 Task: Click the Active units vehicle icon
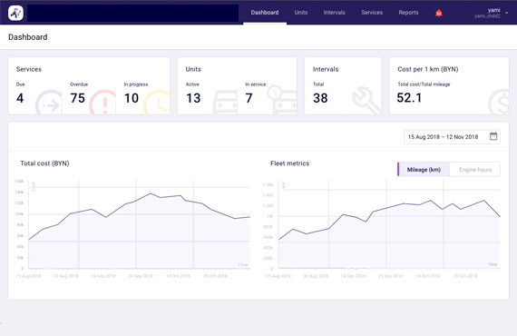click(x=225, y=103)
